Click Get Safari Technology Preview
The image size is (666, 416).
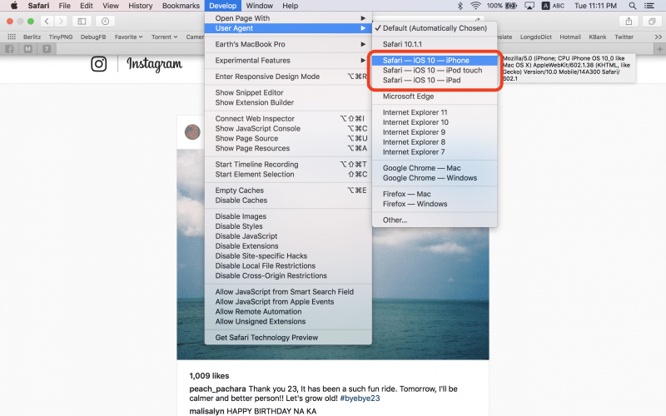click(x=288, y=338)
